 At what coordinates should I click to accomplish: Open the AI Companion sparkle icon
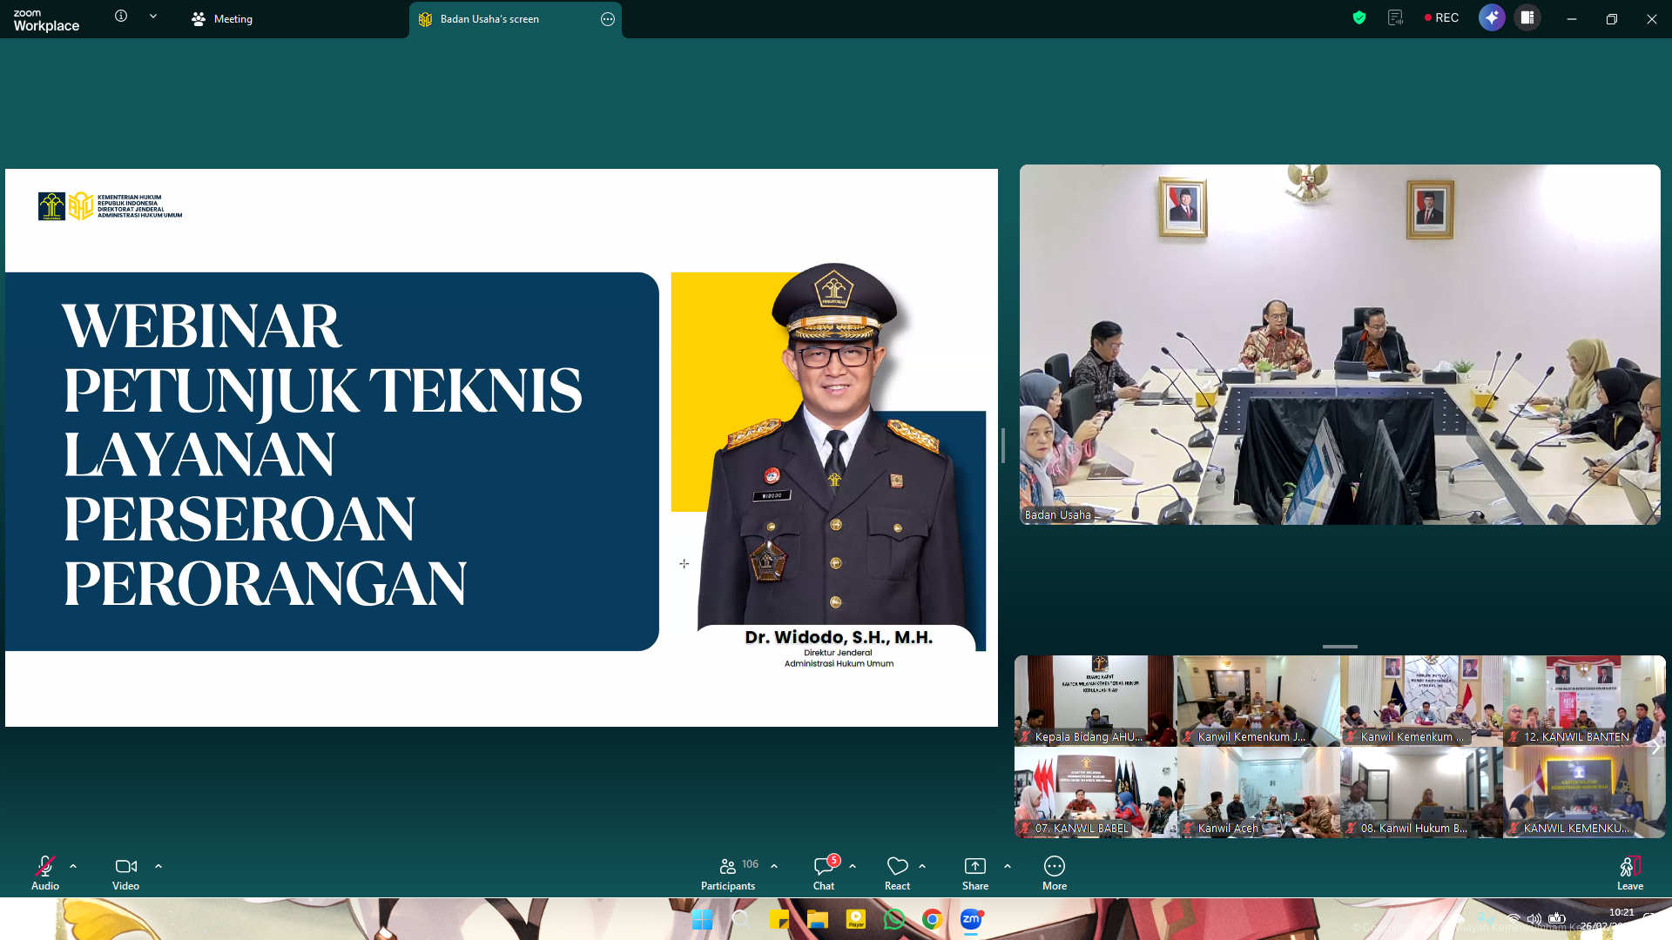1491,17
